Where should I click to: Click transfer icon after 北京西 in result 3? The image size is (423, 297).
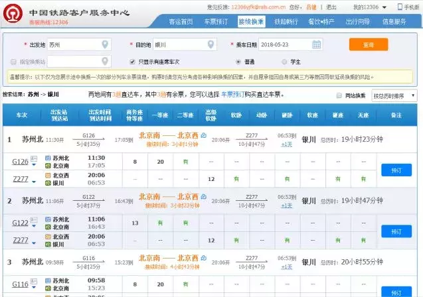(x=204, y=258)
